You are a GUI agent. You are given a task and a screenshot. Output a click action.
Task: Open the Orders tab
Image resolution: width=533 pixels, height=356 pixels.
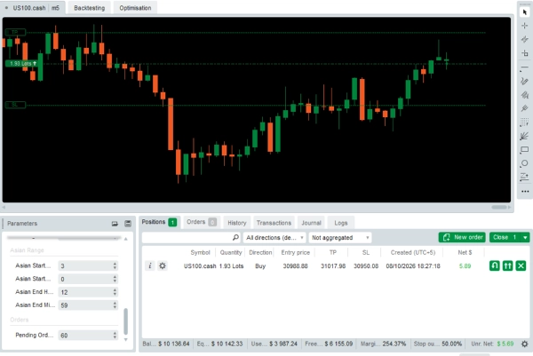point(202,222)
